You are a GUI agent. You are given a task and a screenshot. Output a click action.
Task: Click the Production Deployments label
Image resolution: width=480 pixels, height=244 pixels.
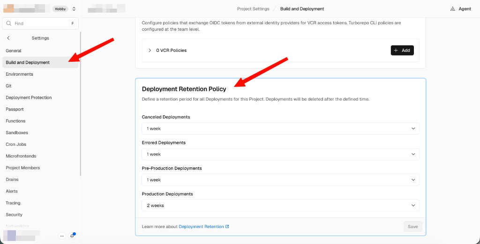(x=167, y=194)
